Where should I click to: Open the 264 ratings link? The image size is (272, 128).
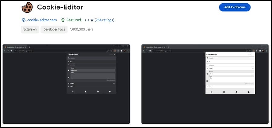[105, 20]
